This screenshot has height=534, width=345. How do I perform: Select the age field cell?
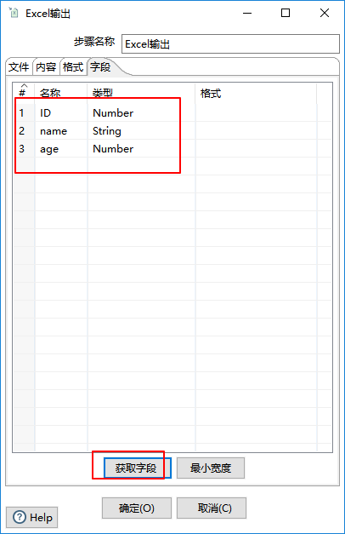61,149
